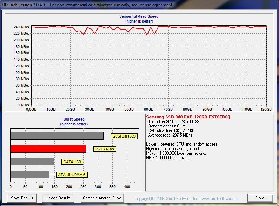Select the gray SATA 150 bar

[x=33, y=162]
